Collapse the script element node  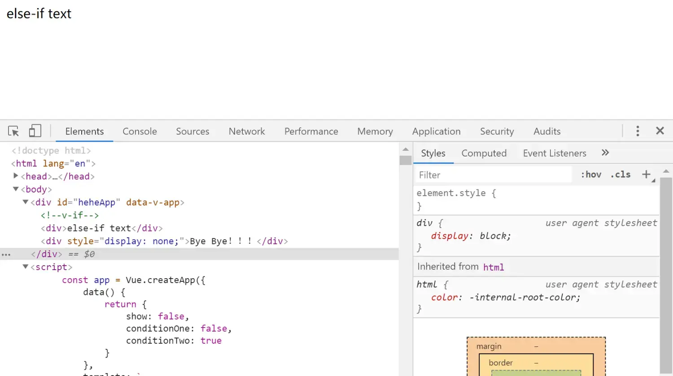point(26,267)
